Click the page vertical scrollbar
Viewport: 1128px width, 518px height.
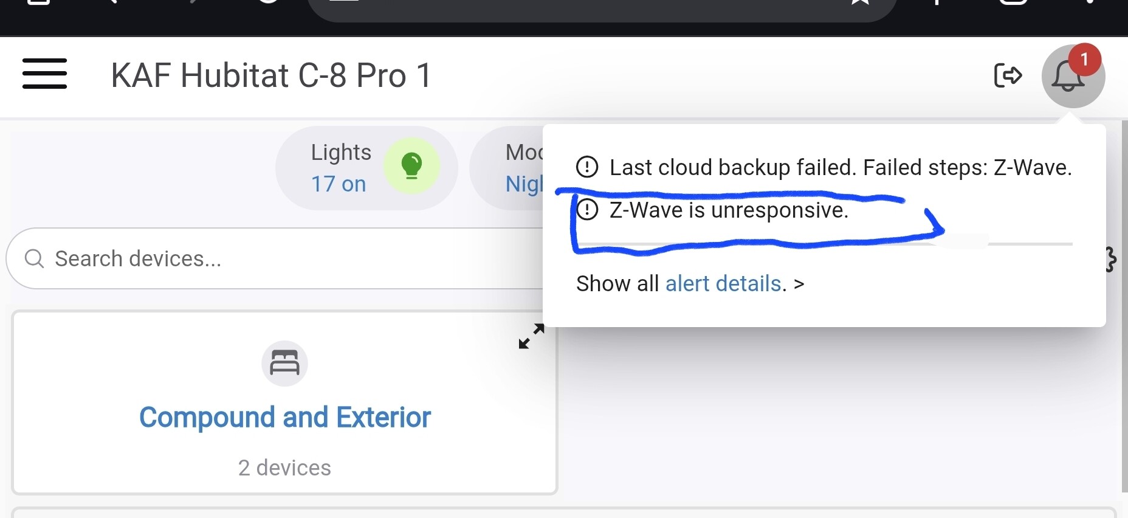click(x=1124, y=306)
